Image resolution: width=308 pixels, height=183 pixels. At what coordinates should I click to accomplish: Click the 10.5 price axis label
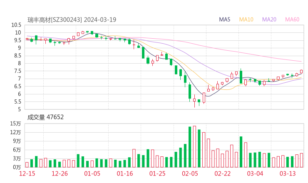coord(16,25)
